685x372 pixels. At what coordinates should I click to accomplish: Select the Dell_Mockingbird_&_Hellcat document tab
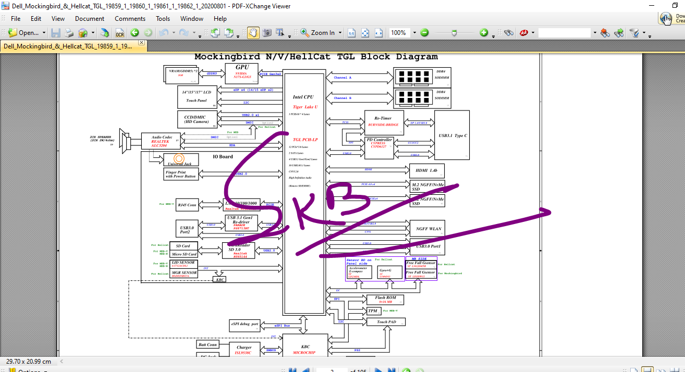[x=68, y=46]
